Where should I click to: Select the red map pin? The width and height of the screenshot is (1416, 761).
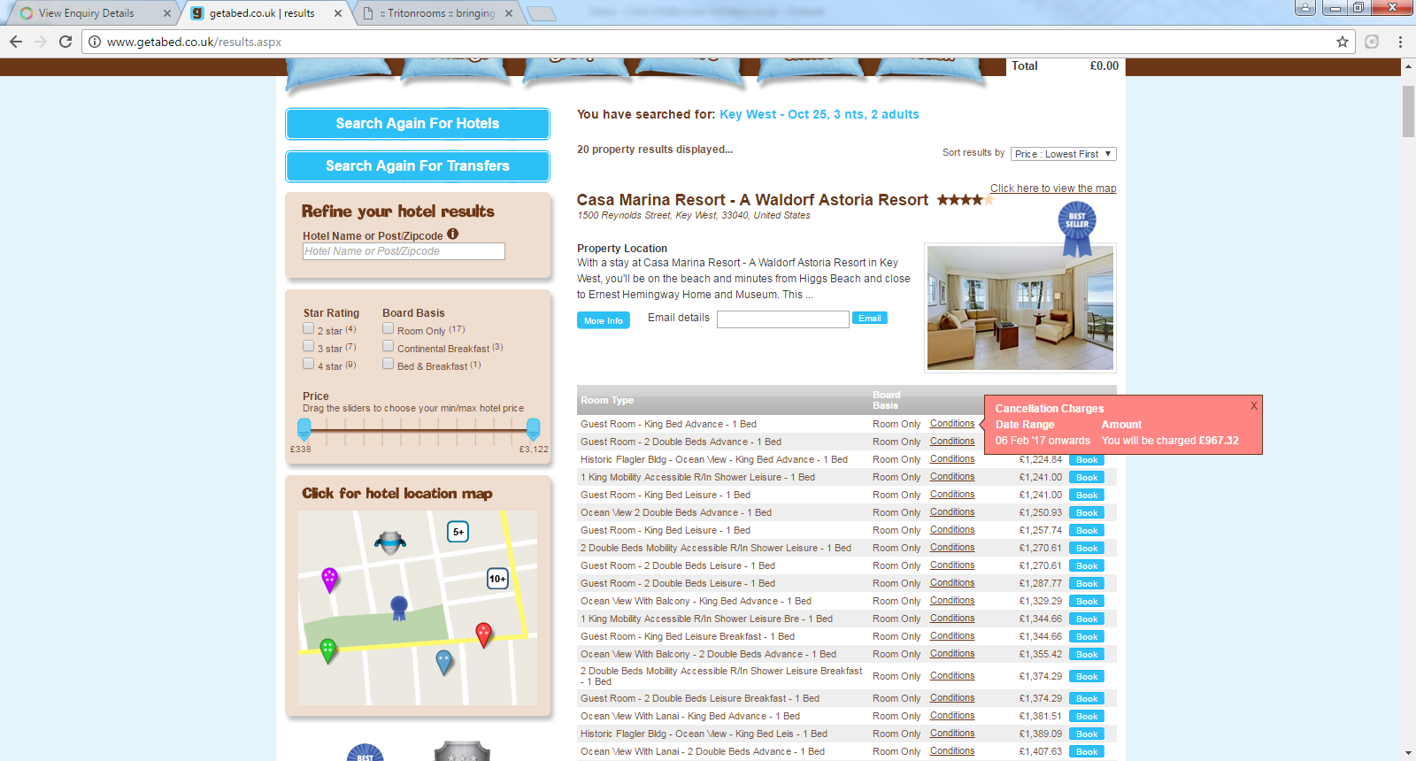pos(483,634)
